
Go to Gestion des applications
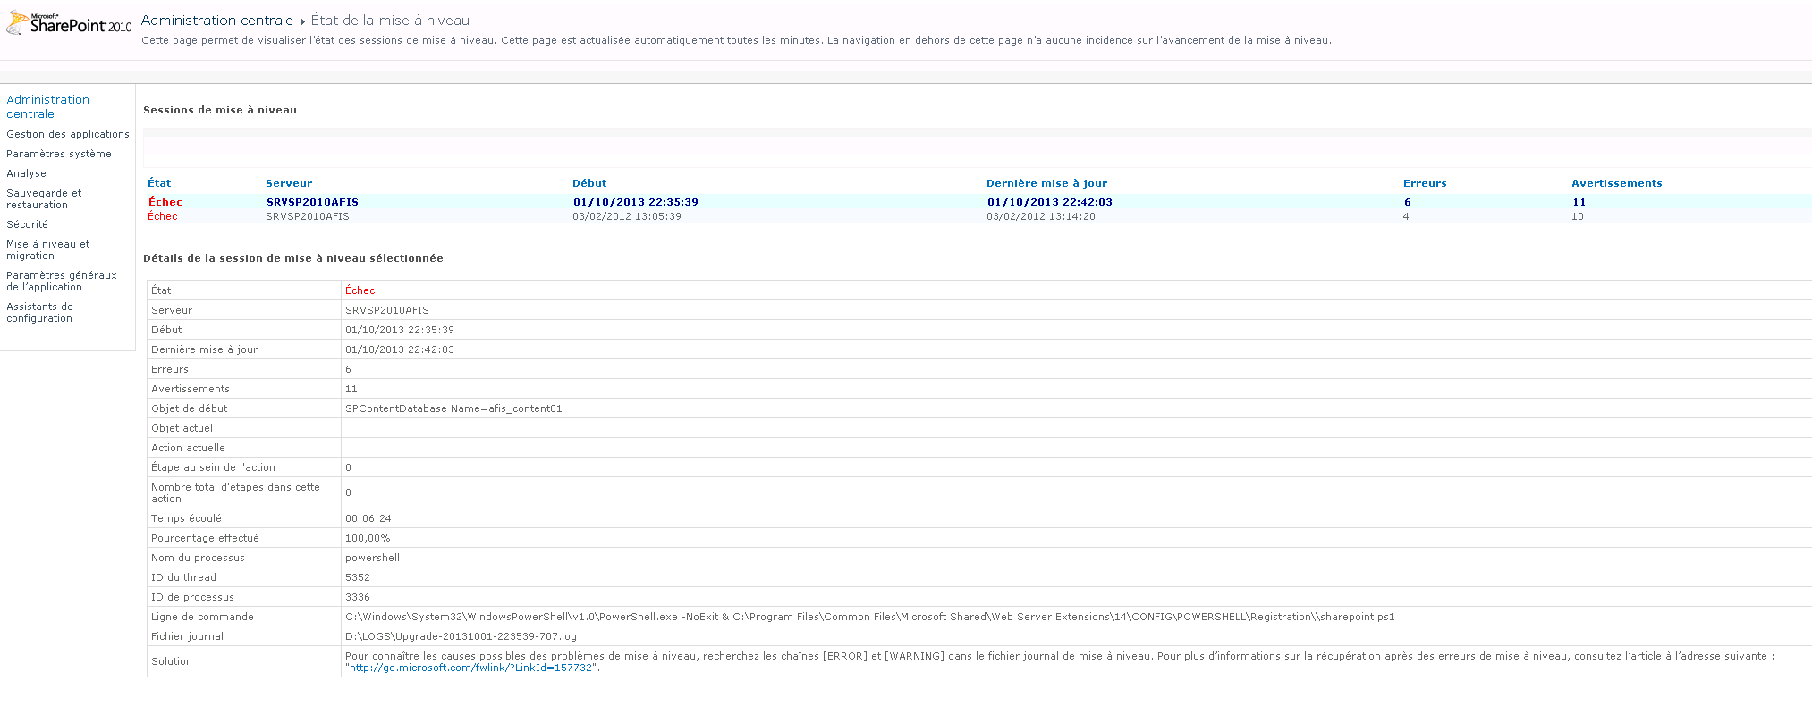click(67, 134)
